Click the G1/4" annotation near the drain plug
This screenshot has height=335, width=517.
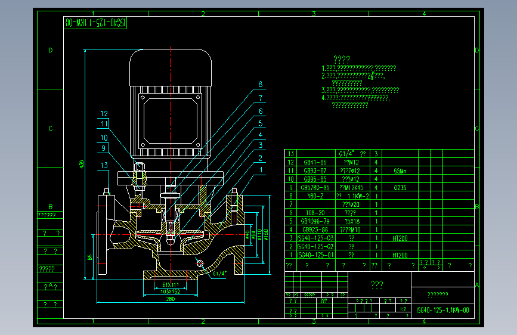[219, 274]
